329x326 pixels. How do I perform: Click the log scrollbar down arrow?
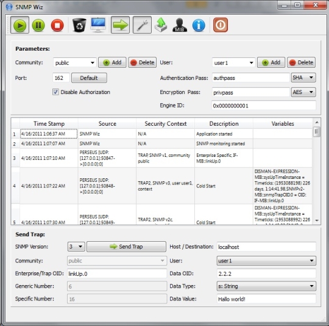pos(317,220)
